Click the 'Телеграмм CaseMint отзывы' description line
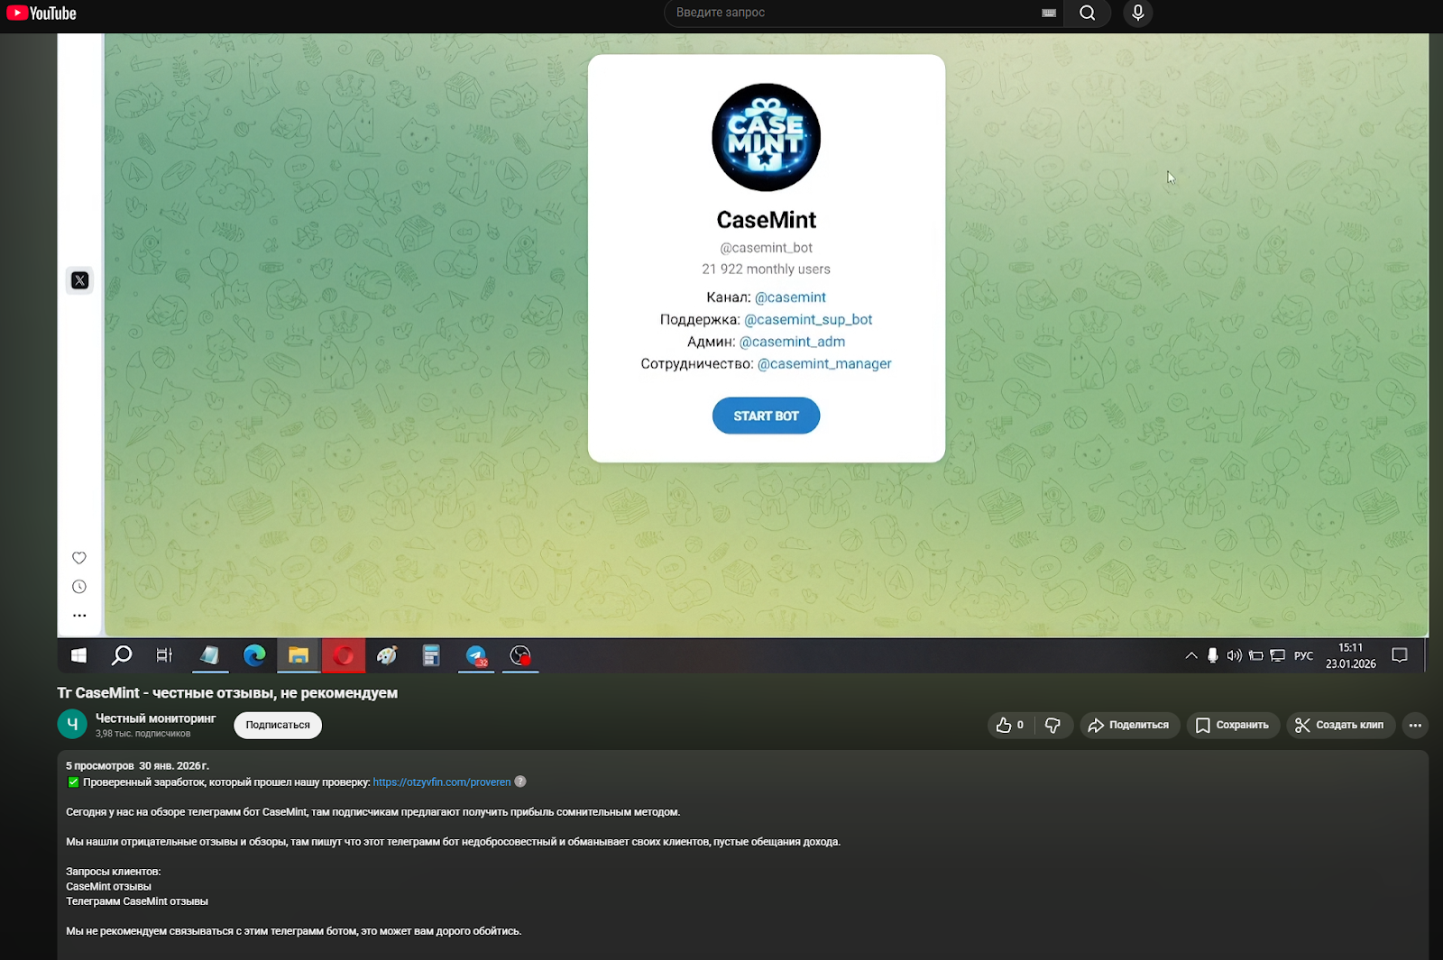1443x960 pixels. (137, 901)
